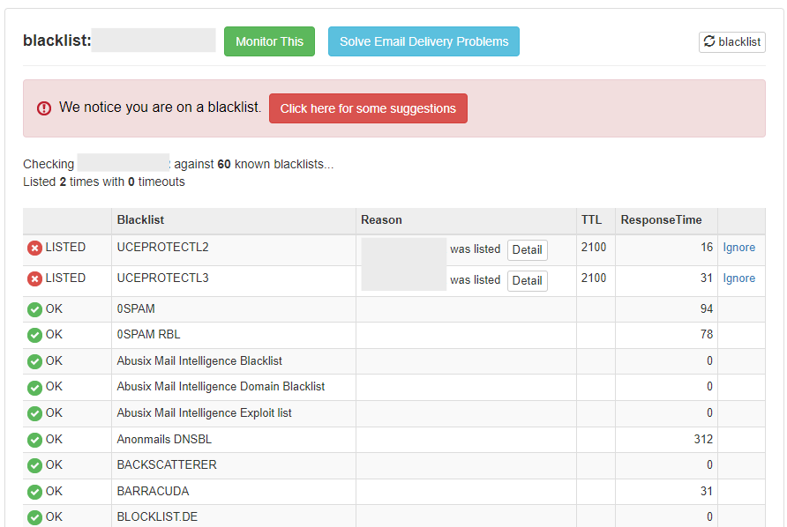Viewport: 787px width, 527px height.
Task: Select the BARRACUDA blacklist name
Action: coord(154,492)
